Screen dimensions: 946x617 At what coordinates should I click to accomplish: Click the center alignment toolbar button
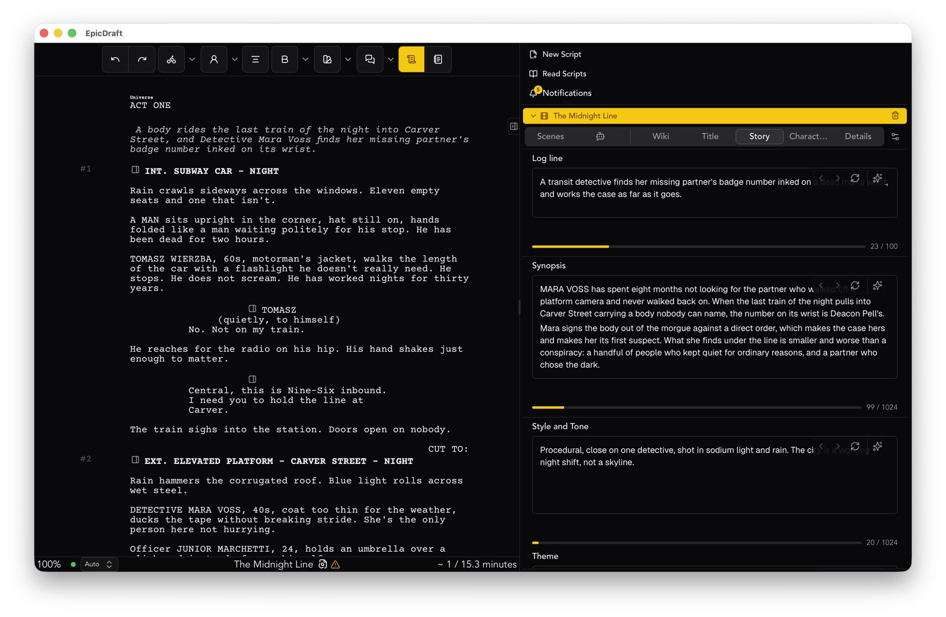pyautogui.click(x=255, y=60)
